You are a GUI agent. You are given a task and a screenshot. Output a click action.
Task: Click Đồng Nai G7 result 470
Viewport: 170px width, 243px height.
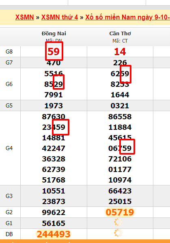coord(54,63)
